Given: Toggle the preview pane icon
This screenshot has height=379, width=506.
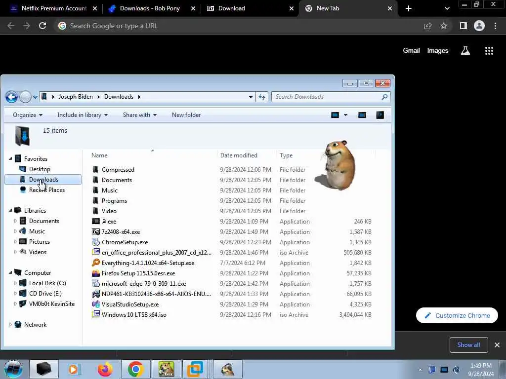Looking at the screenshot, I should click(x=362, y=115).
